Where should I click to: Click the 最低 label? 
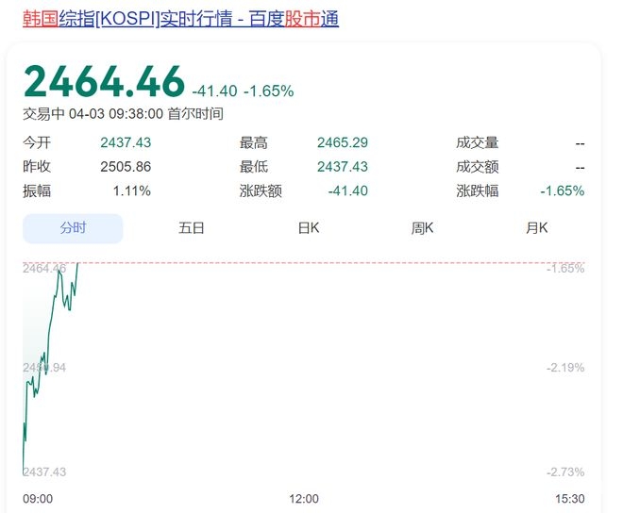coord(254,167)
